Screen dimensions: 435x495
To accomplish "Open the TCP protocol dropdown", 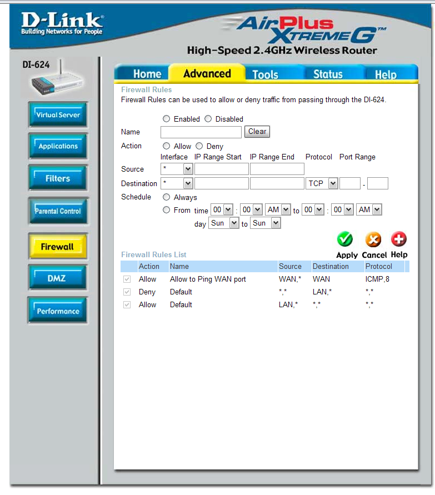I will (322, 183).
